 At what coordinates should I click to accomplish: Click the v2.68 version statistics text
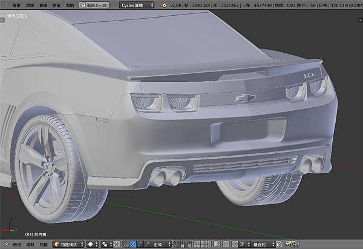point(266,5)
